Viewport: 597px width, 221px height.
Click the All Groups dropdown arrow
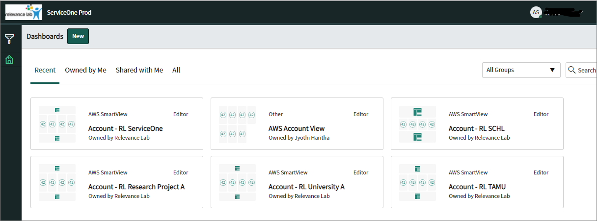(552, 70)
